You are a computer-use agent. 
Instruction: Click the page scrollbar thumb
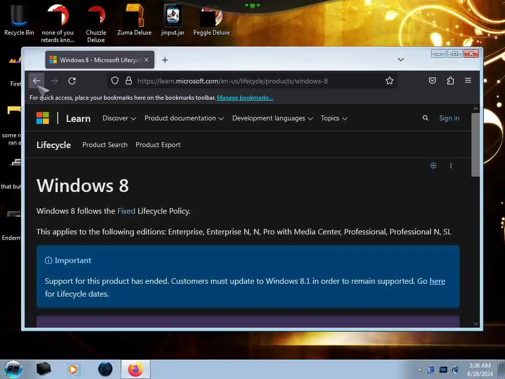(475, 145)
